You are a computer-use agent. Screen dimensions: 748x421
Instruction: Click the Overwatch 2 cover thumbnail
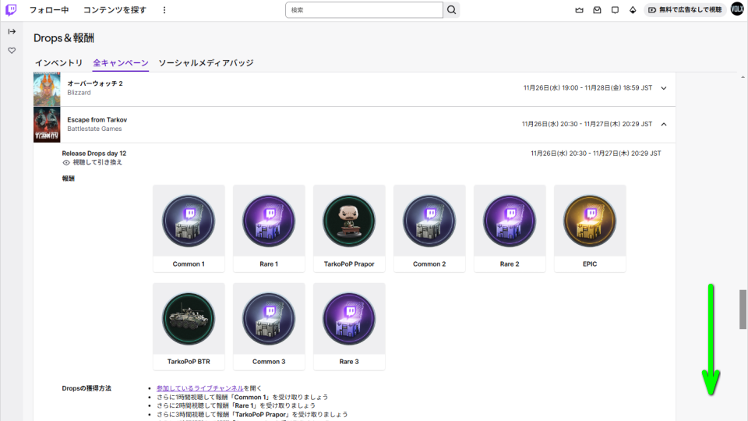pyautogui.click(x=47, y=89)
